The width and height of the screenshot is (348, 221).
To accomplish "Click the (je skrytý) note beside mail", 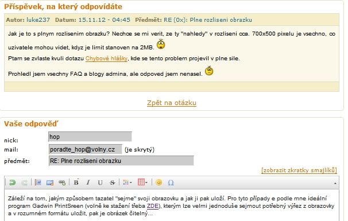I will (140, 150).
